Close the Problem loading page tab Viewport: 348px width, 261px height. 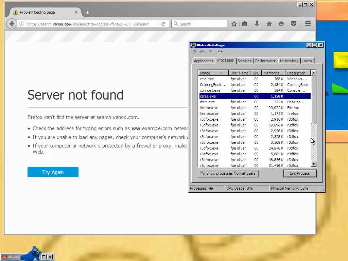pyautogui.click(x=76, y=12)
